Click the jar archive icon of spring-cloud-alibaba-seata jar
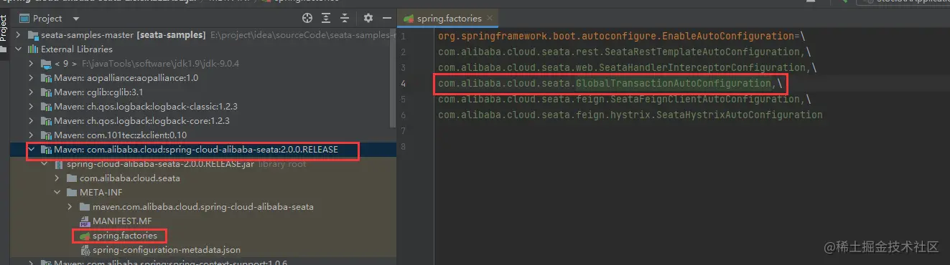 (59, 164)
